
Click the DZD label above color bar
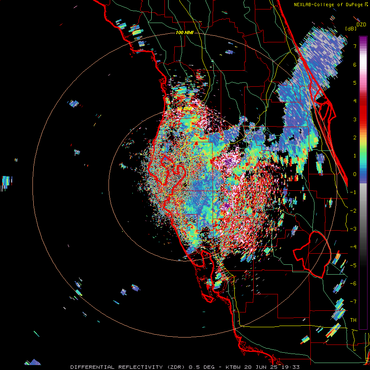click(361, 25)
